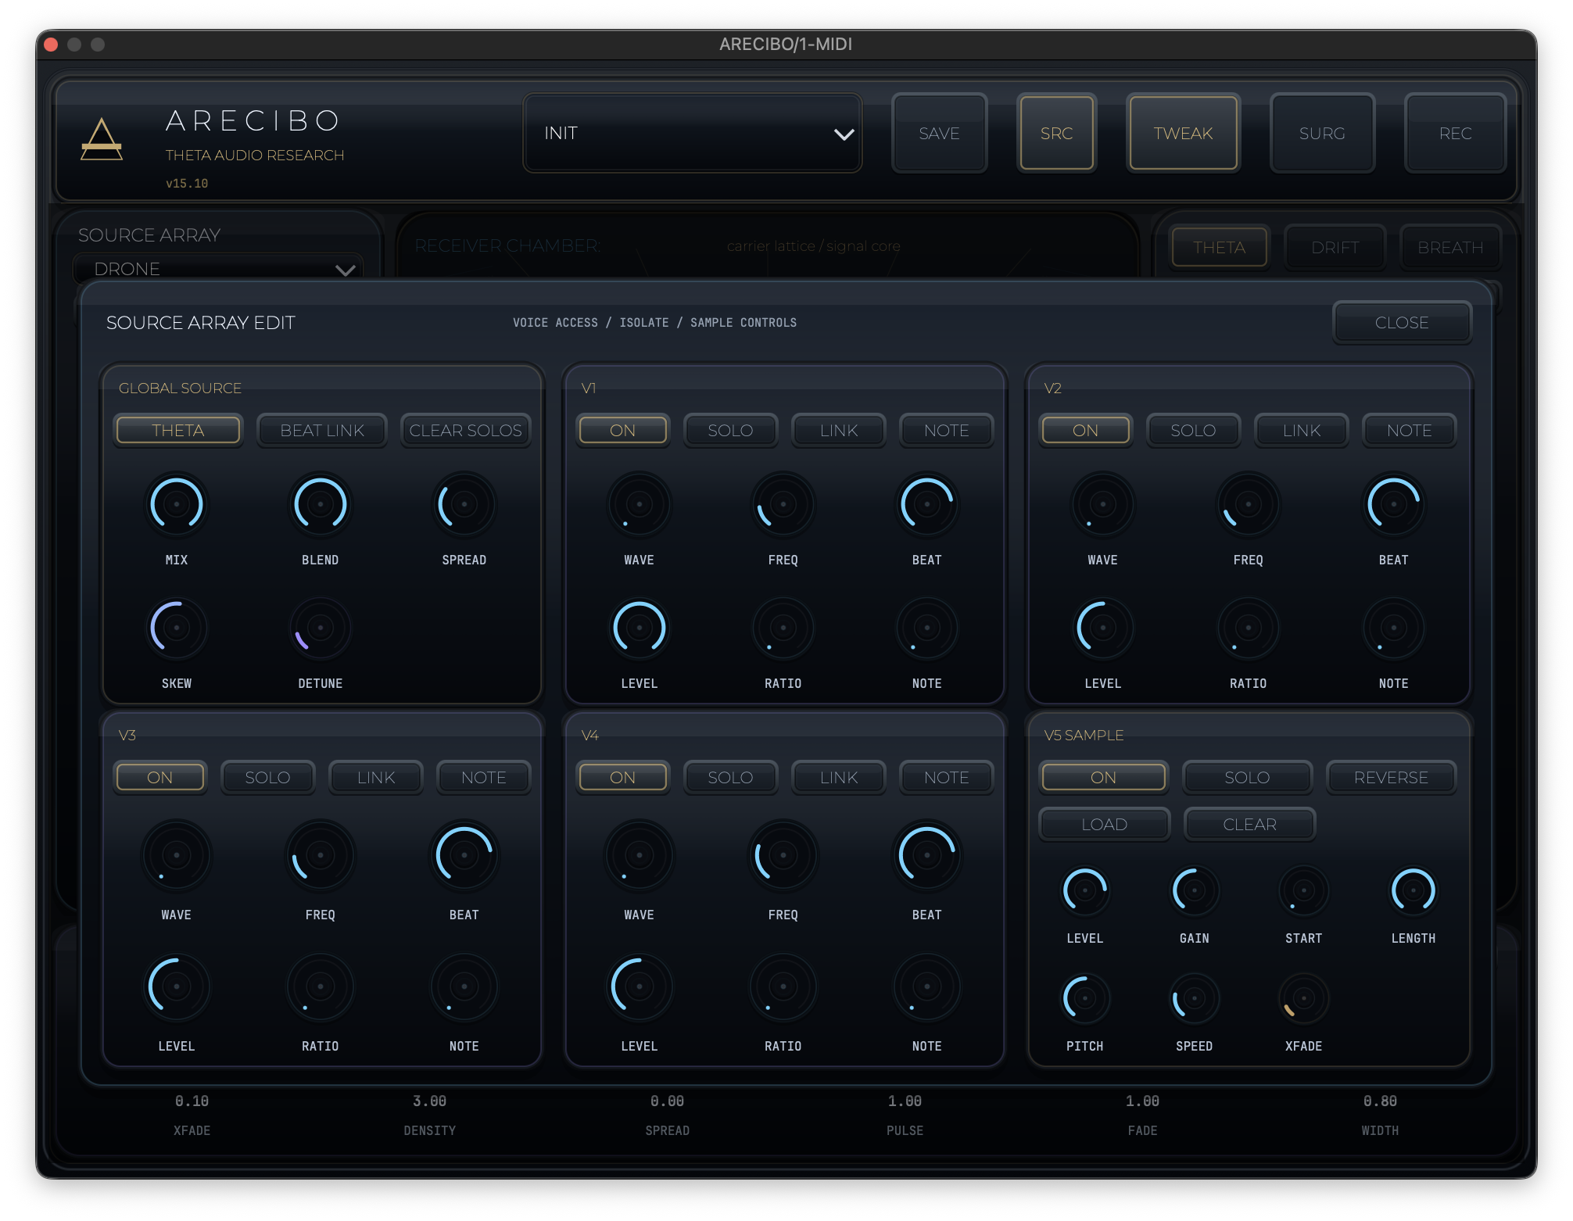Adjust the Global Source BLEND knob
Image resolution: width=1573 pixels, height=1221 pixels.
point(321,504)
